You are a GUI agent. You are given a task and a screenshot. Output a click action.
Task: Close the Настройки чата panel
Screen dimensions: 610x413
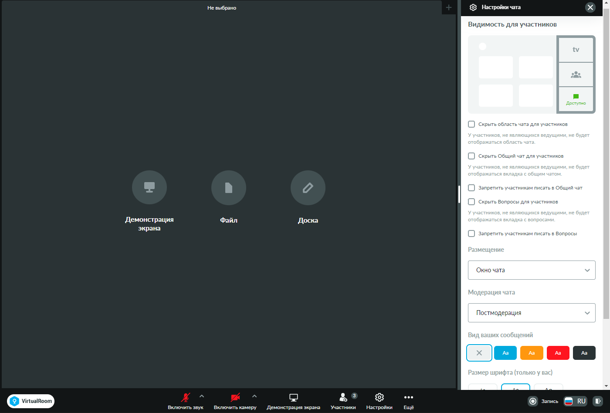tap(590, 7)
